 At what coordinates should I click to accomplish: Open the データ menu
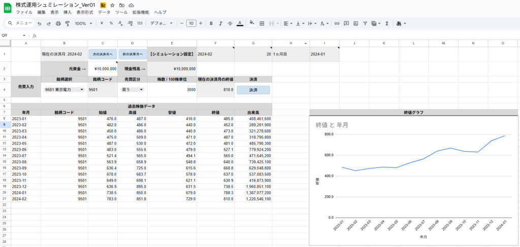click(104, 12)
